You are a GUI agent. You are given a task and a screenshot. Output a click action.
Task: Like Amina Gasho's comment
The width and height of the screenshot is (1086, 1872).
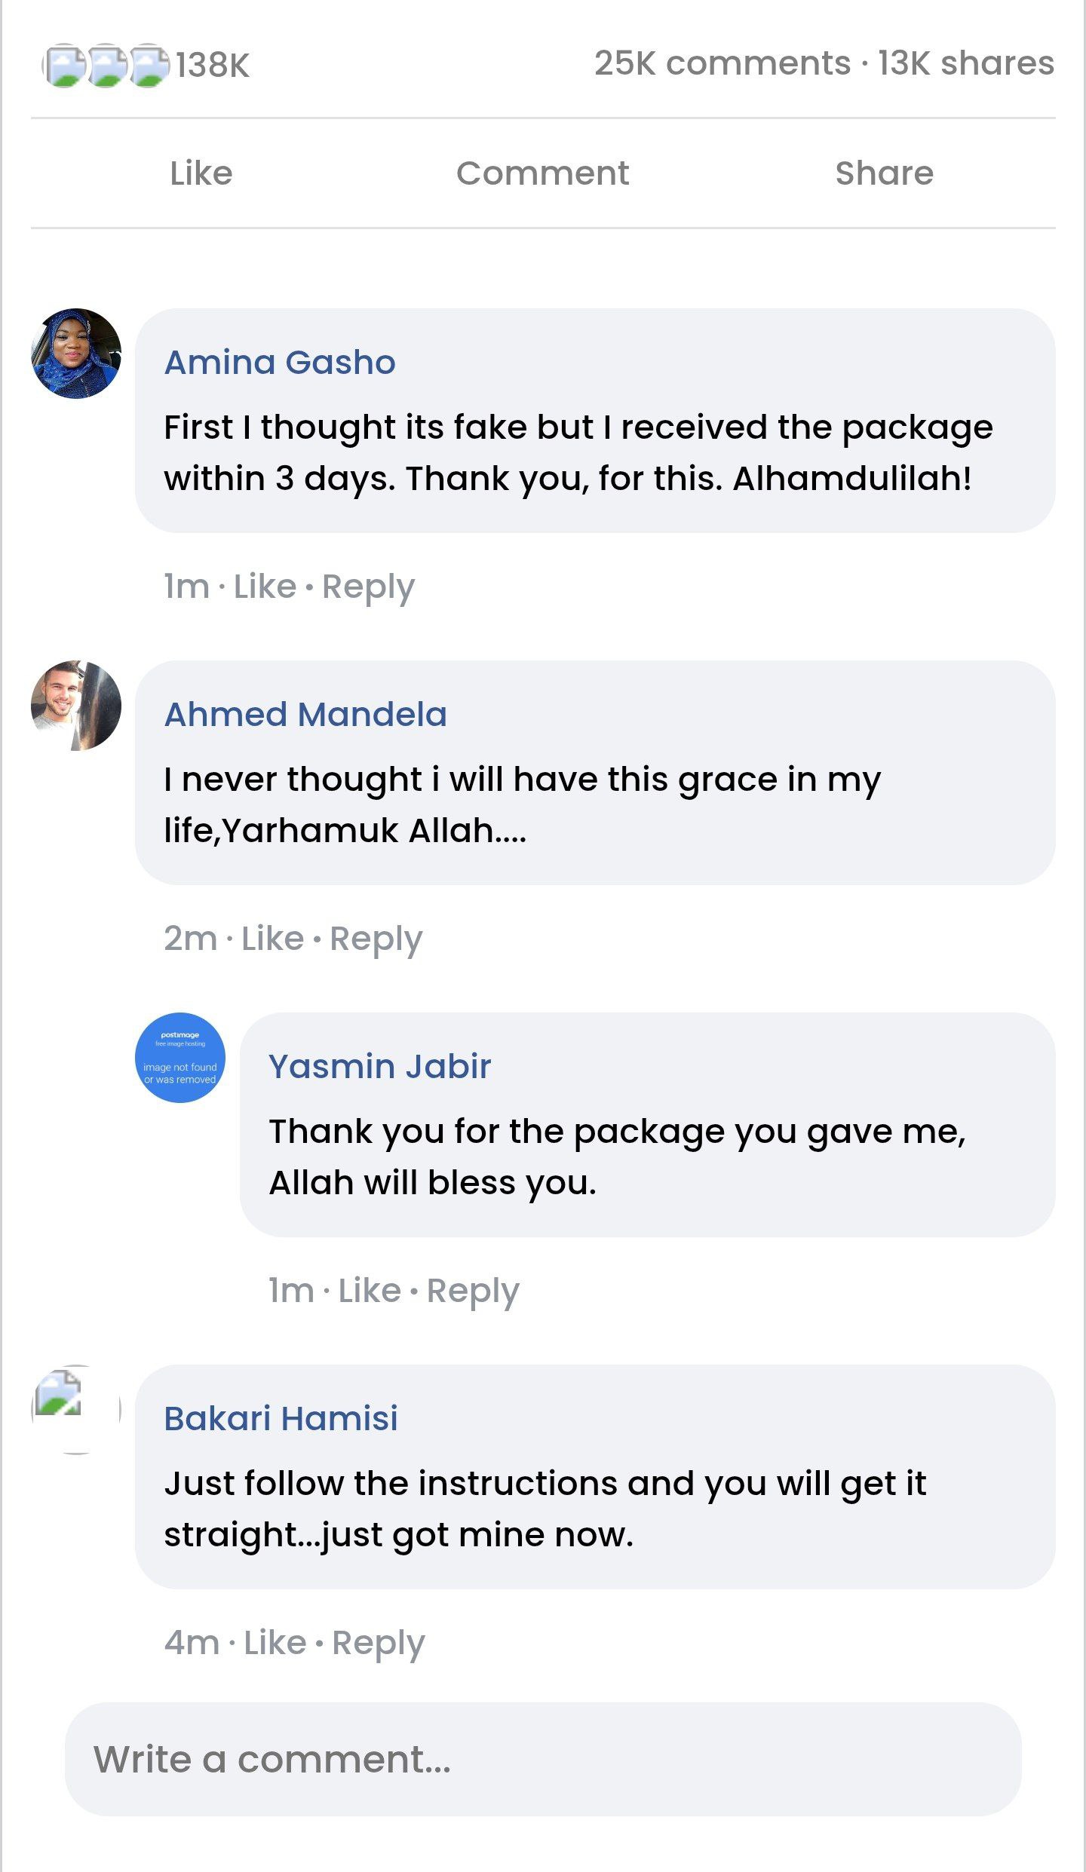coord(265,587)
